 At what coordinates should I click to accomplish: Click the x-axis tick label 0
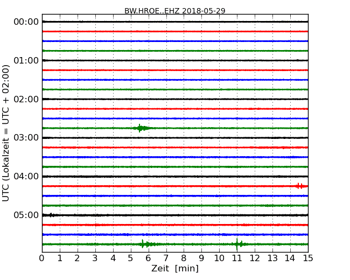pyautogui.click(x=42, y=258)
